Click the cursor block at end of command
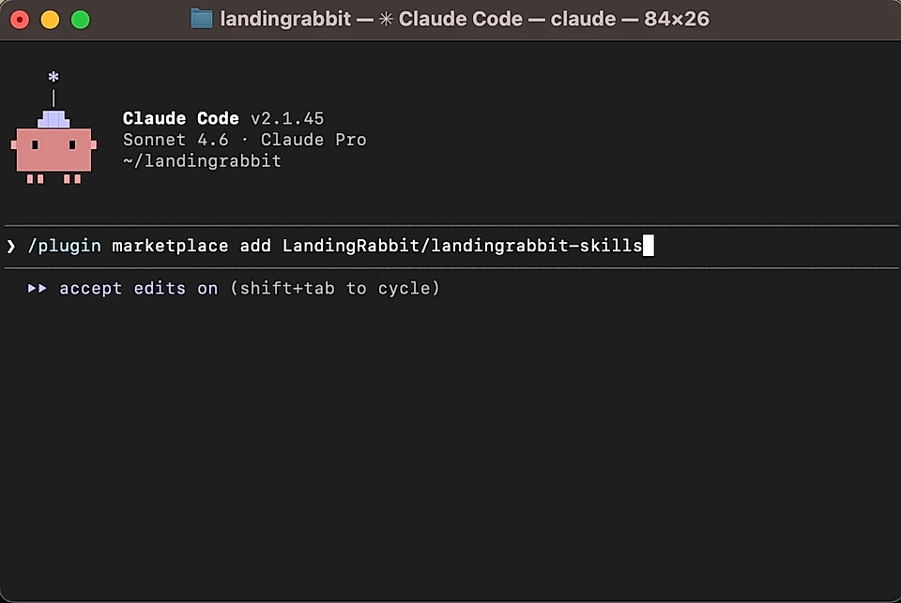 click(x=648, y=246)
